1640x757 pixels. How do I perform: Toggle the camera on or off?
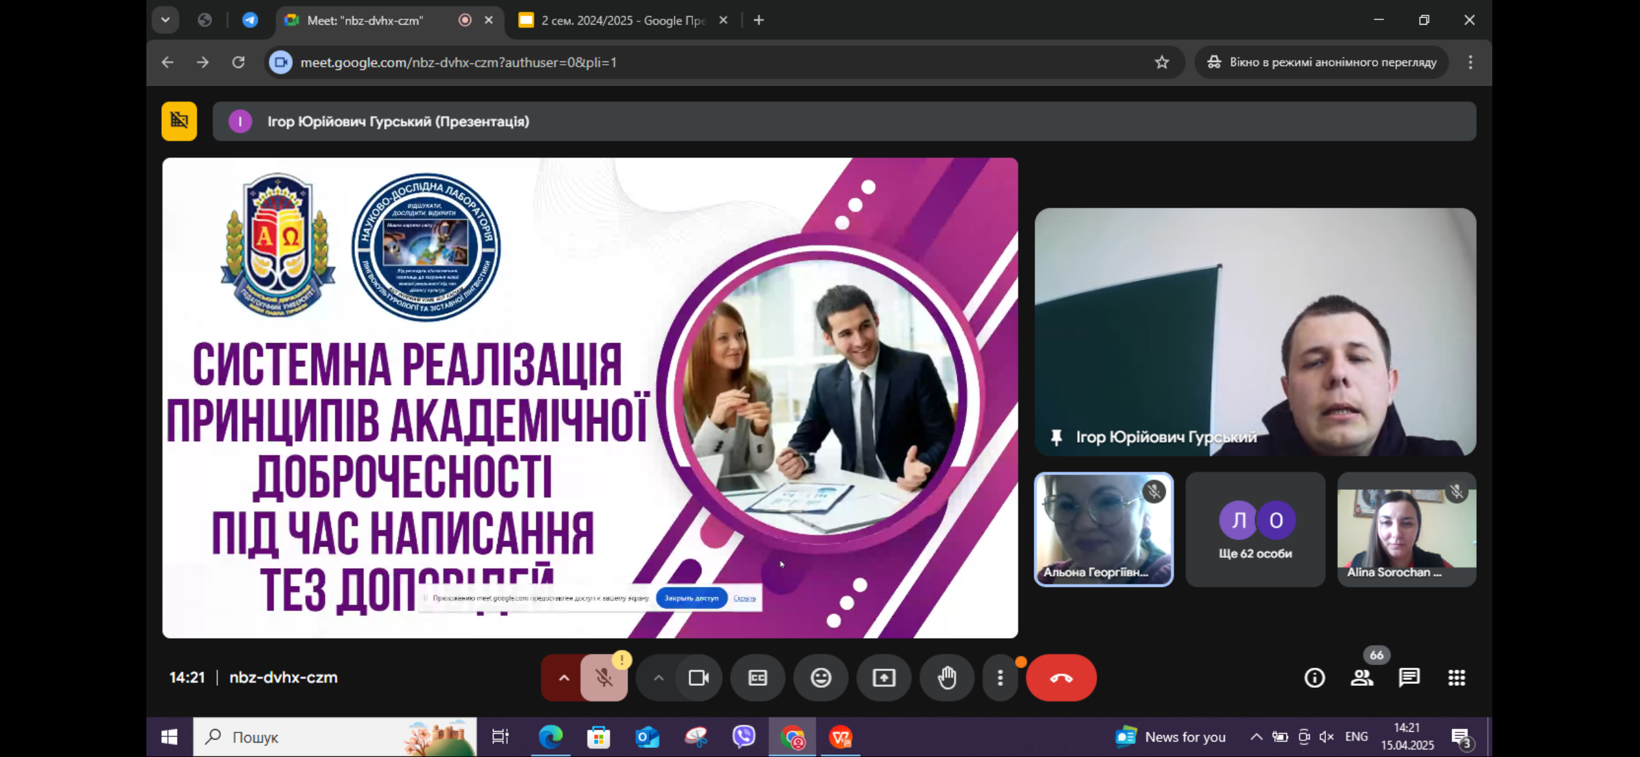click(x=698, y=677)
